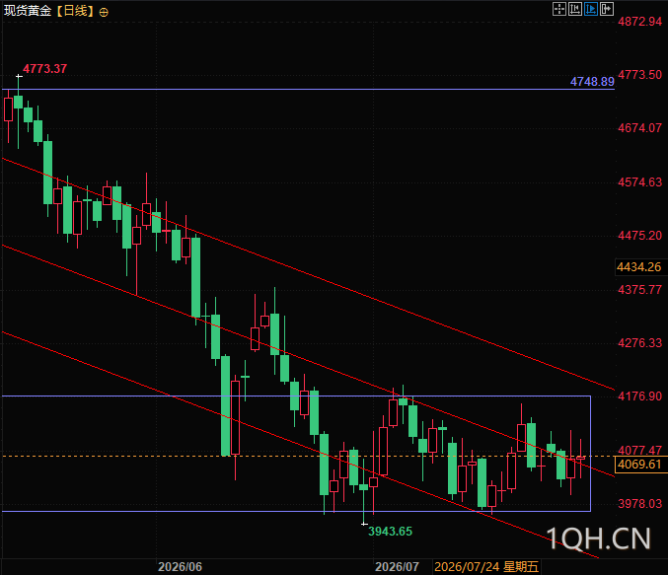668x575 pixels.
Task: Select the 4176.90 price scale label
Action: click(640, 396)
